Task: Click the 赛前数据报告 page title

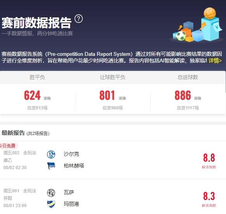Action: (x=37, y=23)
